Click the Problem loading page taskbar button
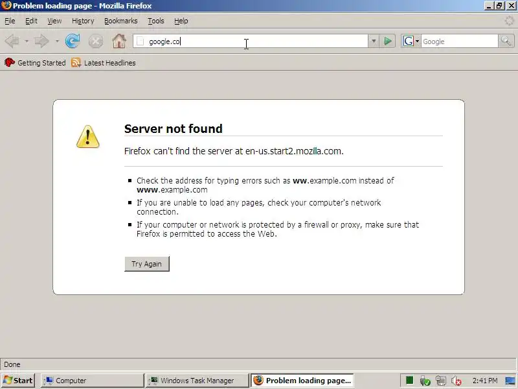Screen dimensions: 518x389 tap(302, 381)
